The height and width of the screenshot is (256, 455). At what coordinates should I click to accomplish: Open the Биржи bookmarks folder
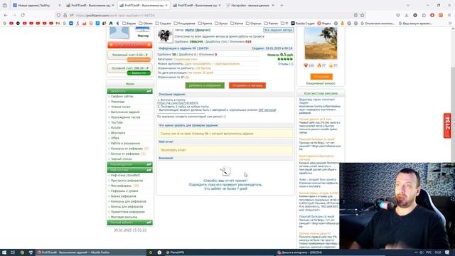pos(129,23)
